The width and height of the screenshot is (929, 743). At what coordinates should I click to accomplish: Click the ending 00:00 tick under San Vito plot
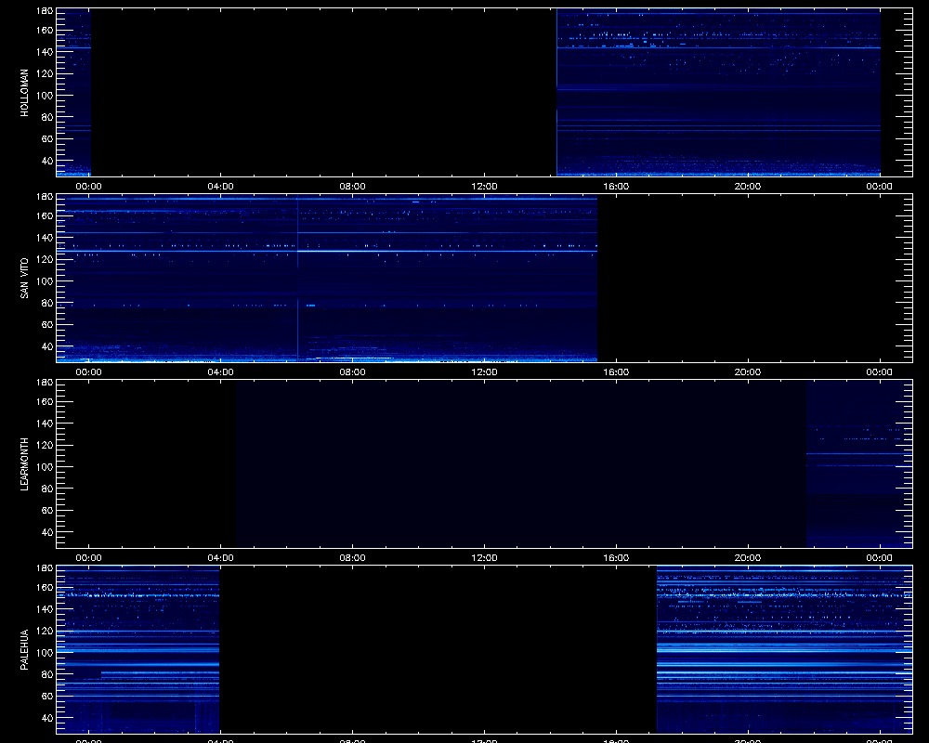pyautogui.click(x=879, y=372)
